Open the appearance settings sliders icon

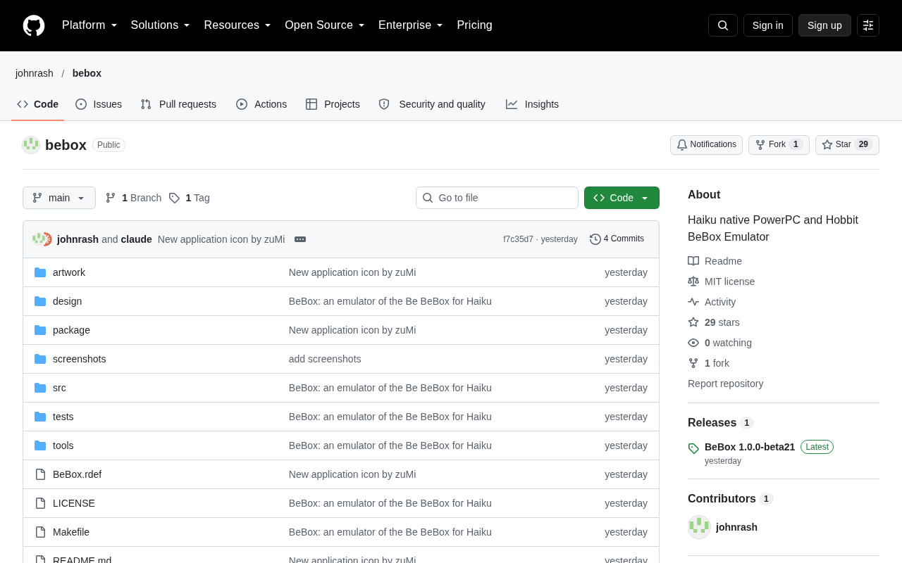(868, 25)
